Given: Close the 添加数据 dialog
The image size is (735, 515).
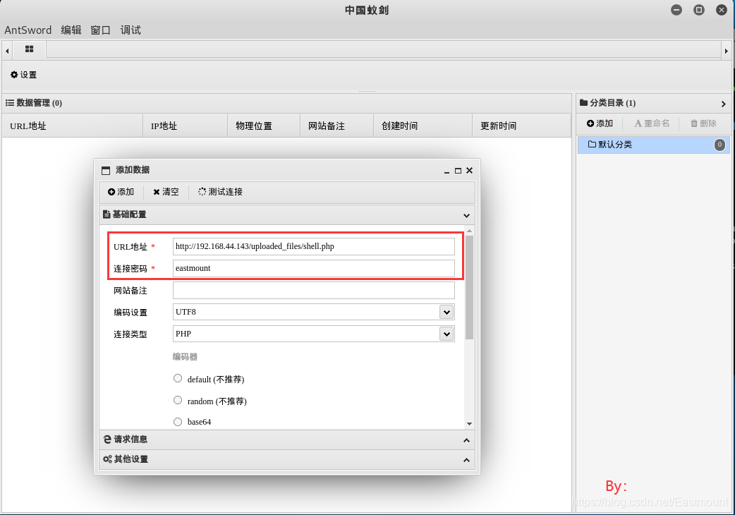Looking at the screenshot, I should [469, 171].
